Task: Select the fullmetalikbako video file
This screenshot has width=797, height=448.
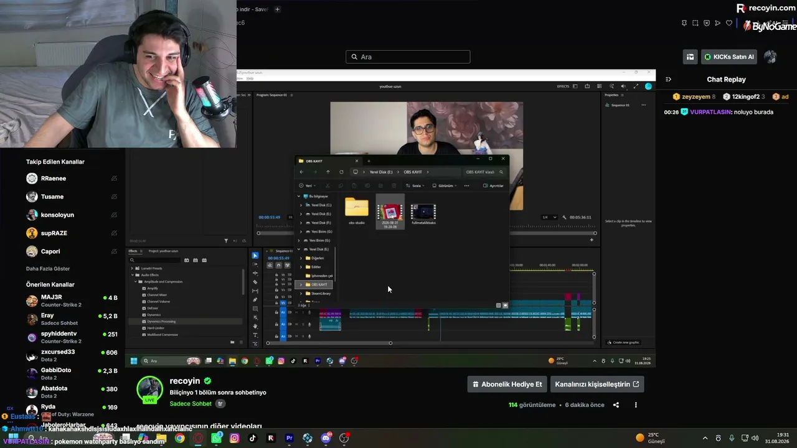Action: (423, 213)
